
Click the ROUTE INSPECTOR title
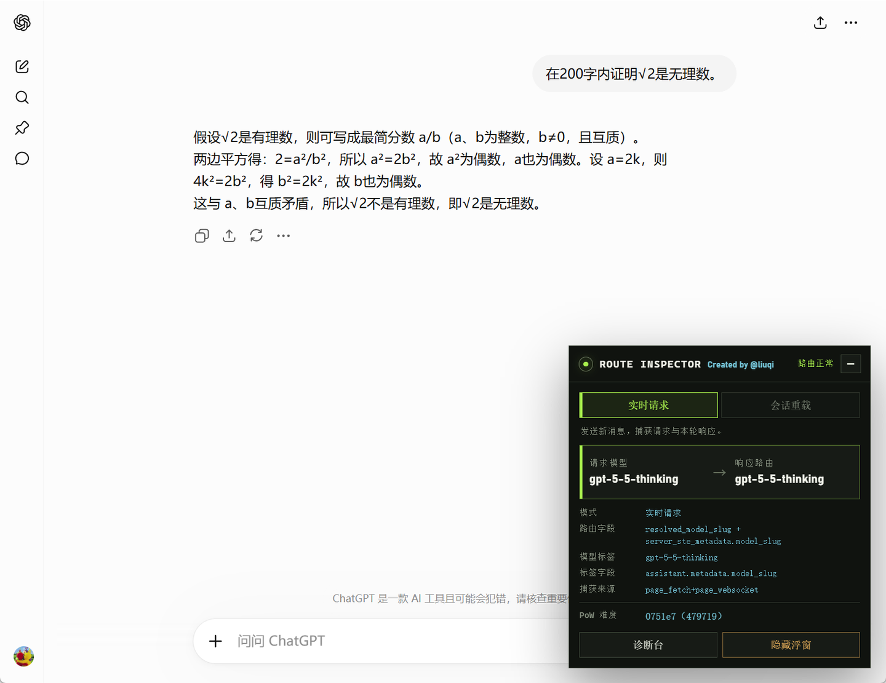pos(650,364)
